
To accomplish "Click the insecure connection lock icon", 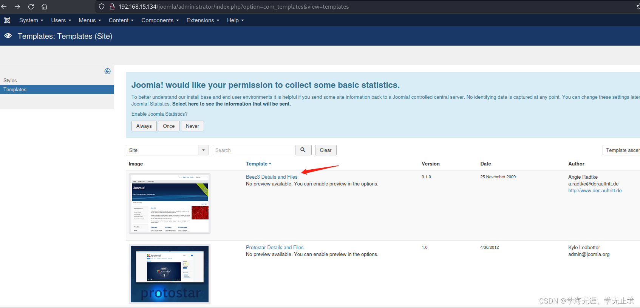I will coord(112,7).
